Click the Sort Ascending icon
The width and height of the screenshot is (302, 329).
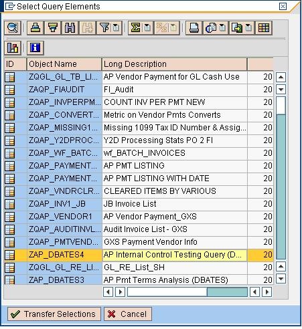pos(35,28)
